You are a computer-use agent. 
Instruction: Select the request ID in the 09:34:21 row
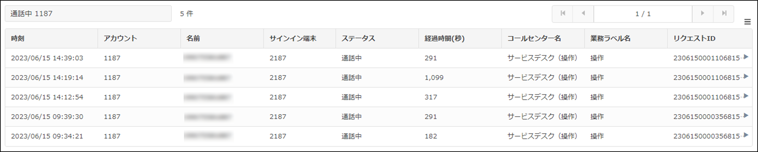(x=707, y=136)
